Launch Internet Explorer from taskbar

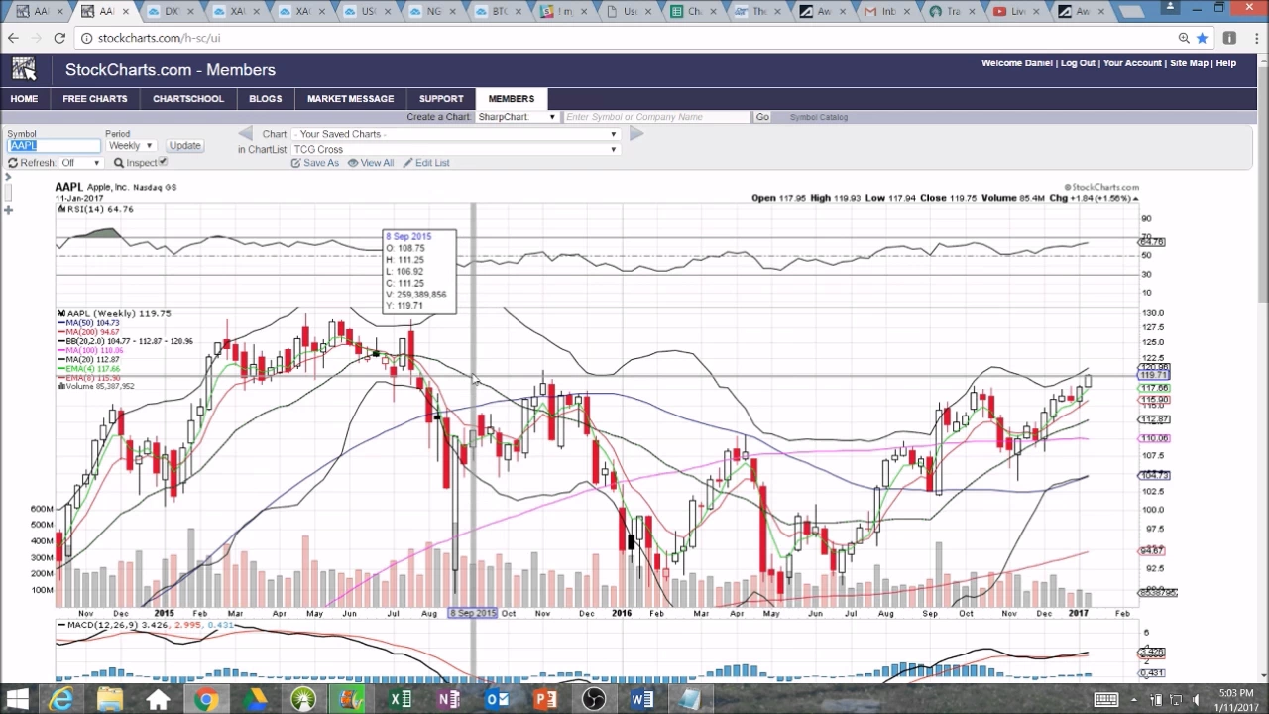[x=61, y=700]
